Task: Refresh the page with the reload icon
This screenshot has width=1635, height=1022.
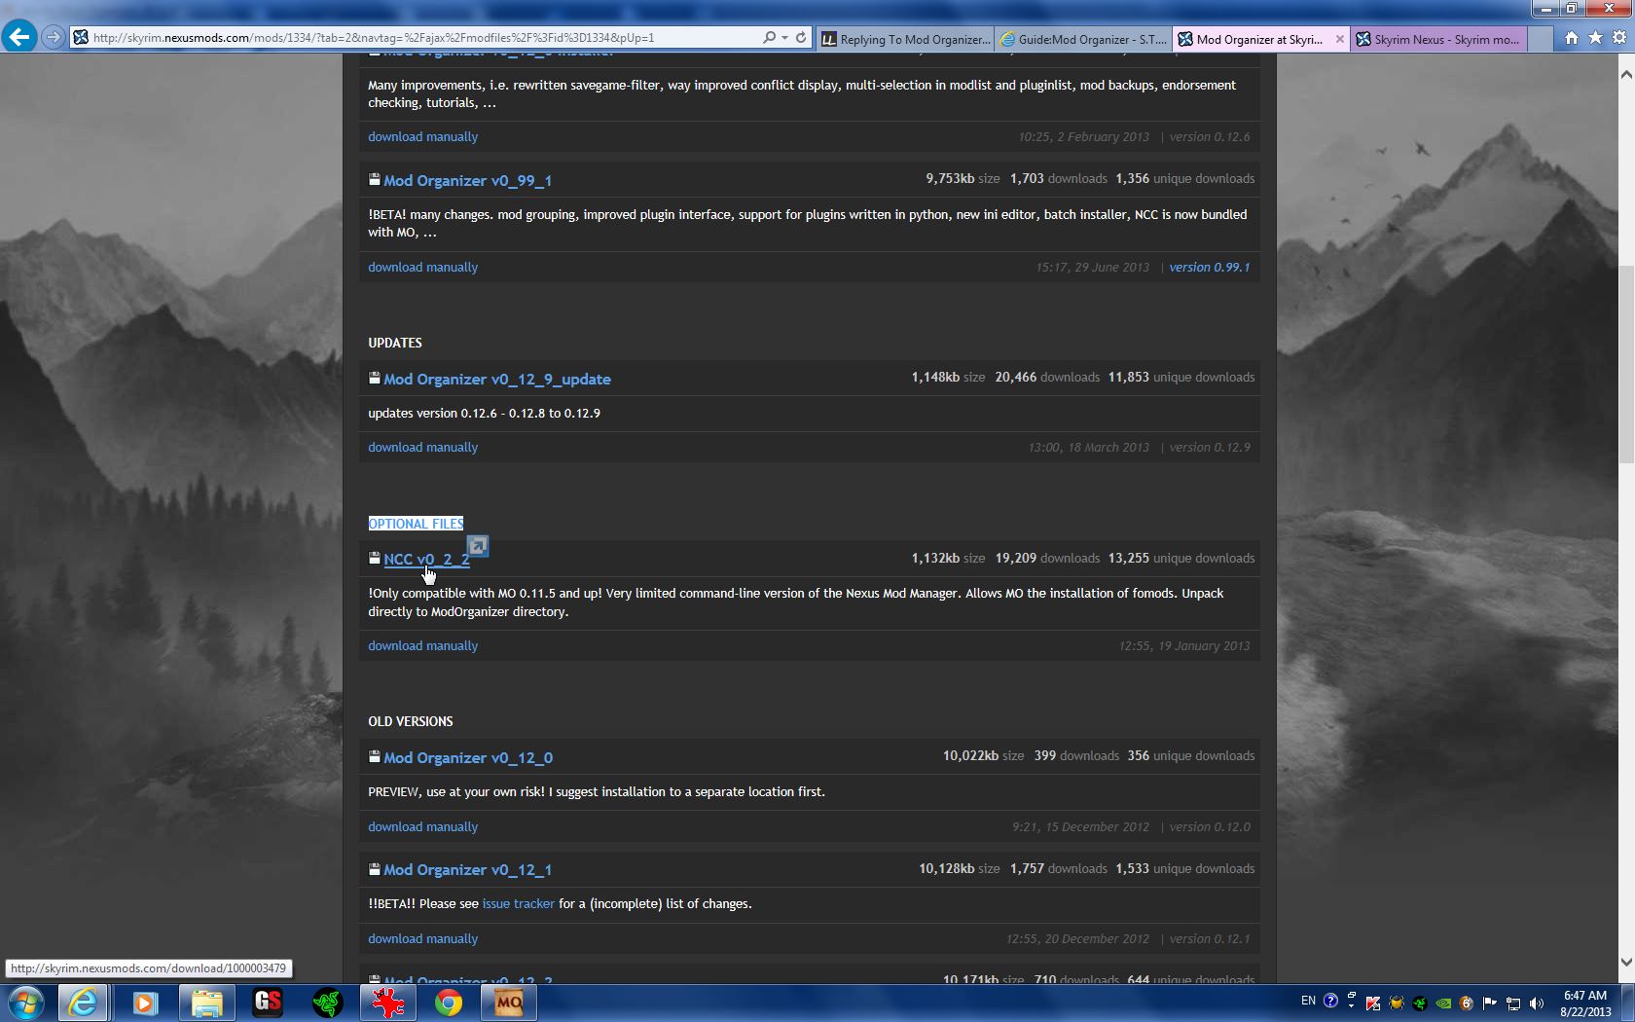Action: click(801, 38)
